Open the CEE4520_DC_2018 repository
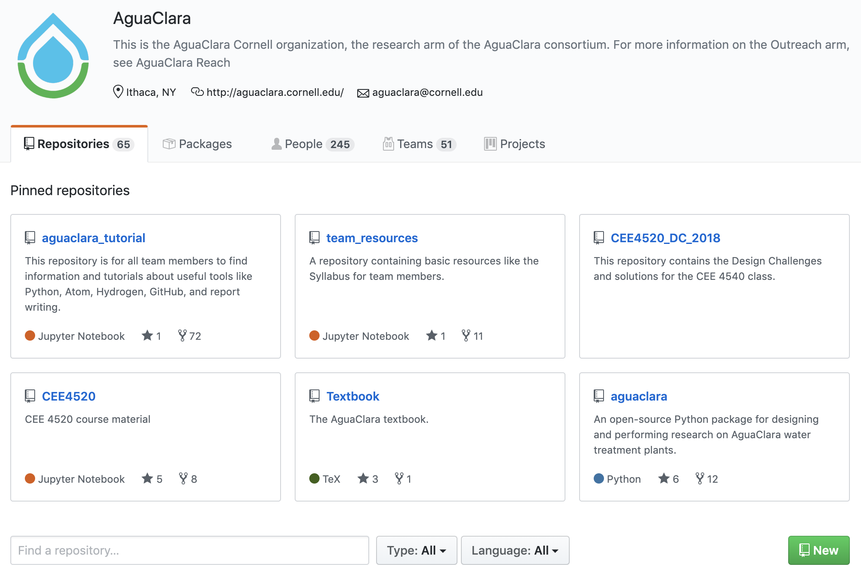 pos(665,238)
